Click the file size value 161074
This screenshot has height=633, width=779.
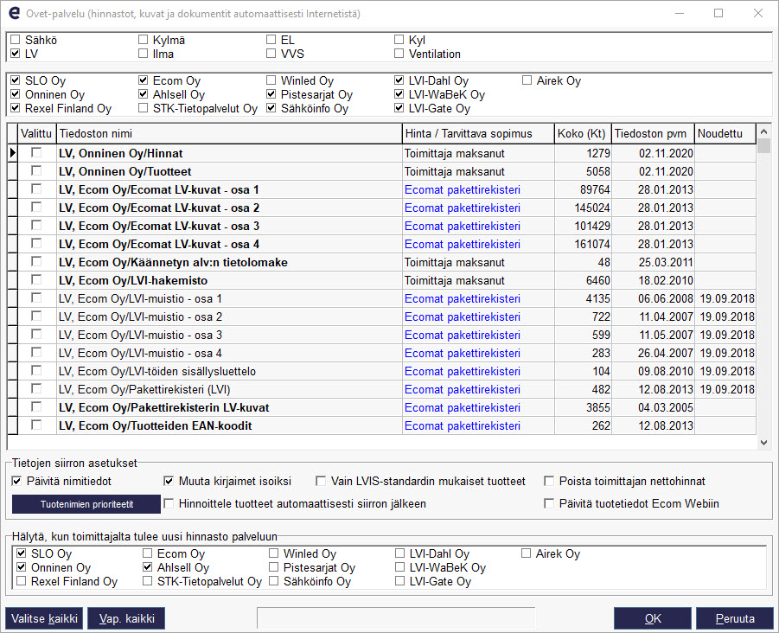[592, 244]
